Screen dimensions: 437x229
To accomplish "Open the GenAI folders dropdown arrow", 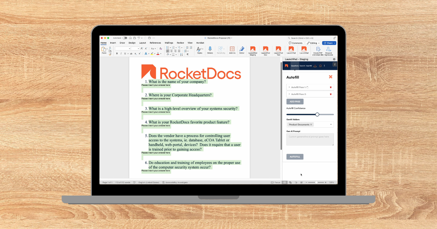I will 331,124.
